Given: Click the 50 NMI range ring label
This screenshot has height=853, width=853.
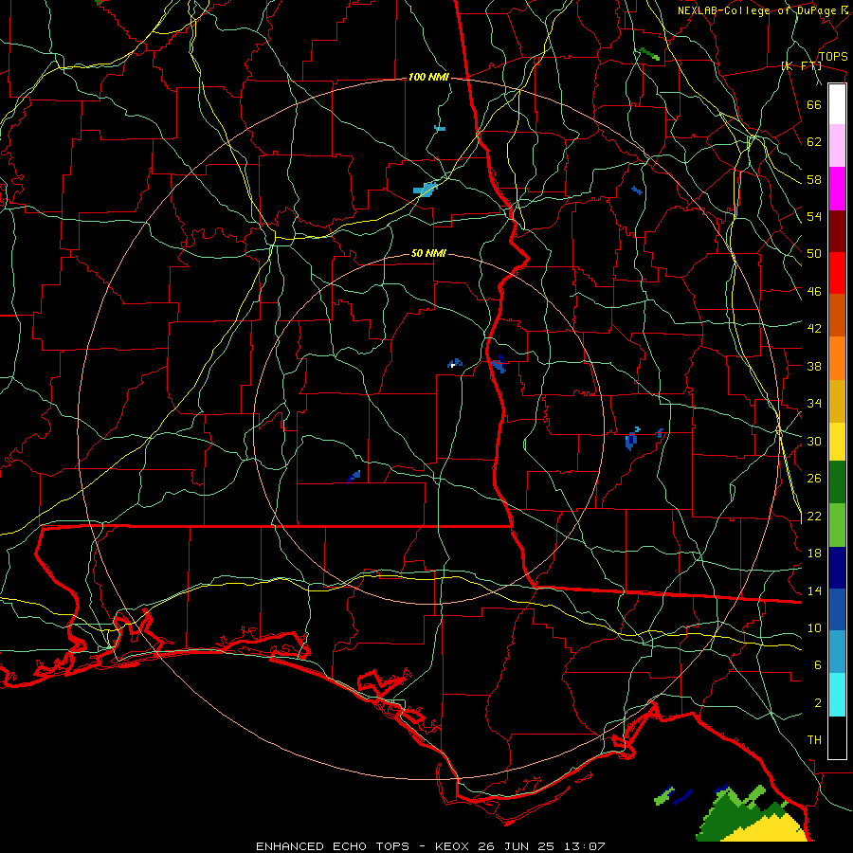Looking at the screenshot, I should pyautogui.click(x=428, y=253).
